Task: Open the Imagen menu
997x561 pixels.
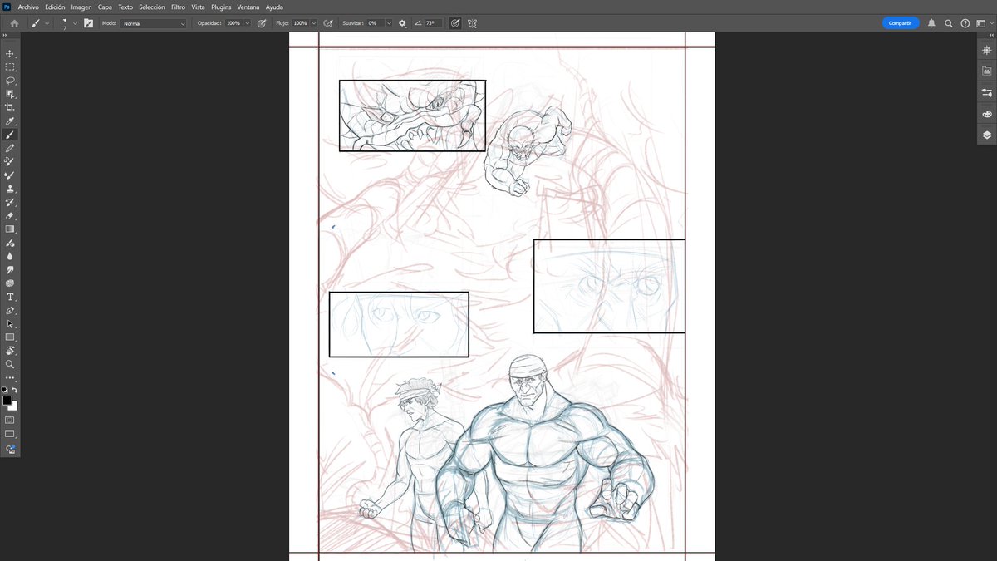Action: pos(81,7)
